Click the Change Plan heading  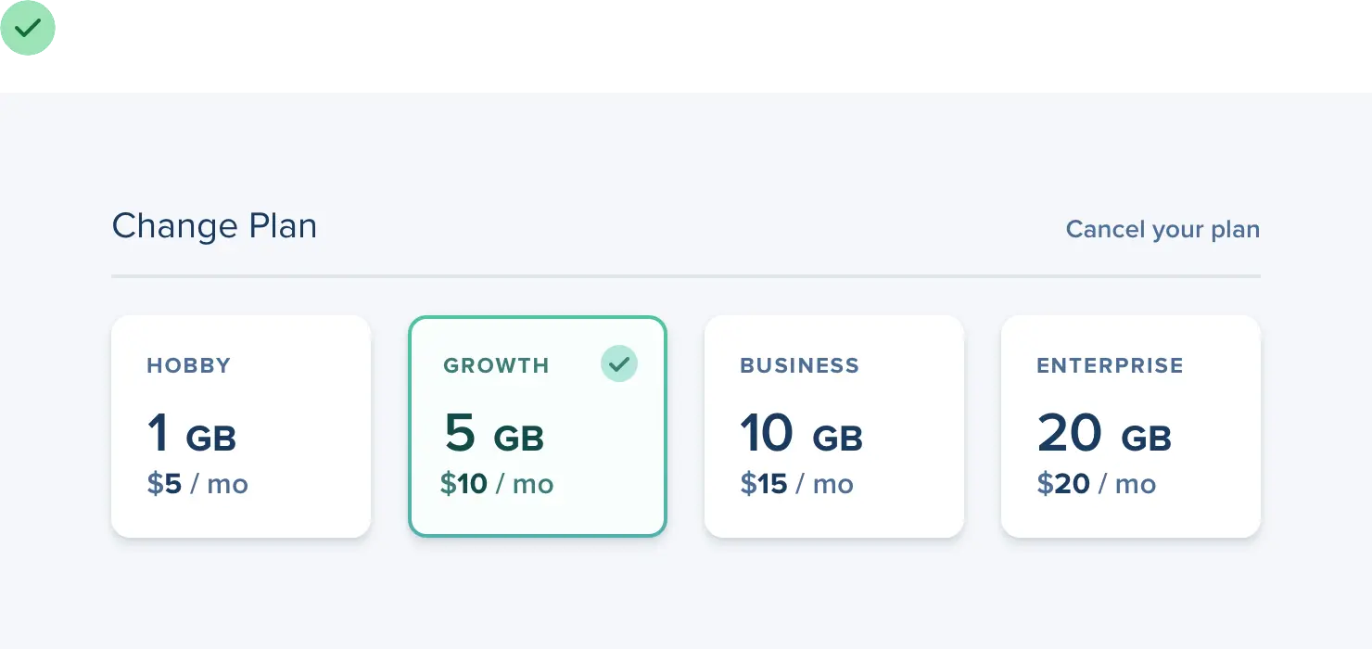[x=214, y=226]
